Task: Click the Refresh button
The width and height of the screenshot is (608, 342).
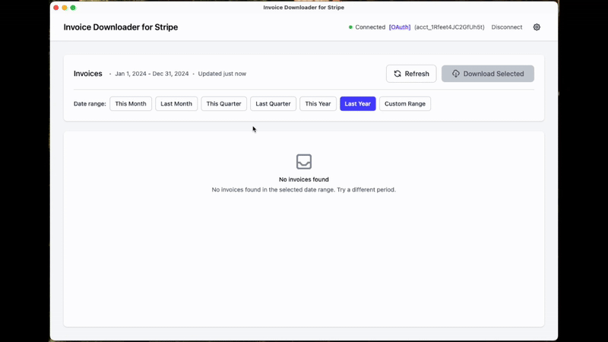Action: (x=411, y=74)
